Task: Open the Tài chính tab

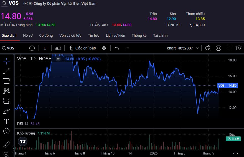Action: [x=160, y=36]
